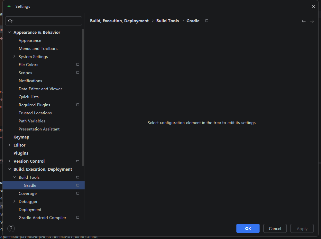Open Required Plugins settings

point(34,105)
